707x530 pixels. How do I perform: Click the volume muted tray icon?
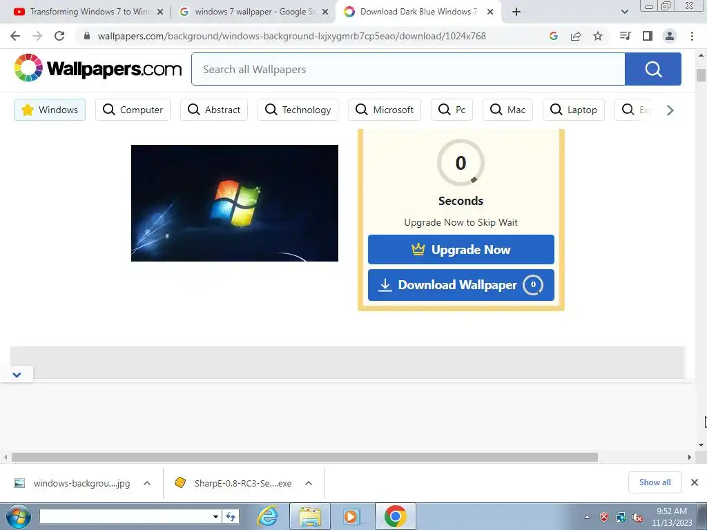(x=637, y=518)
